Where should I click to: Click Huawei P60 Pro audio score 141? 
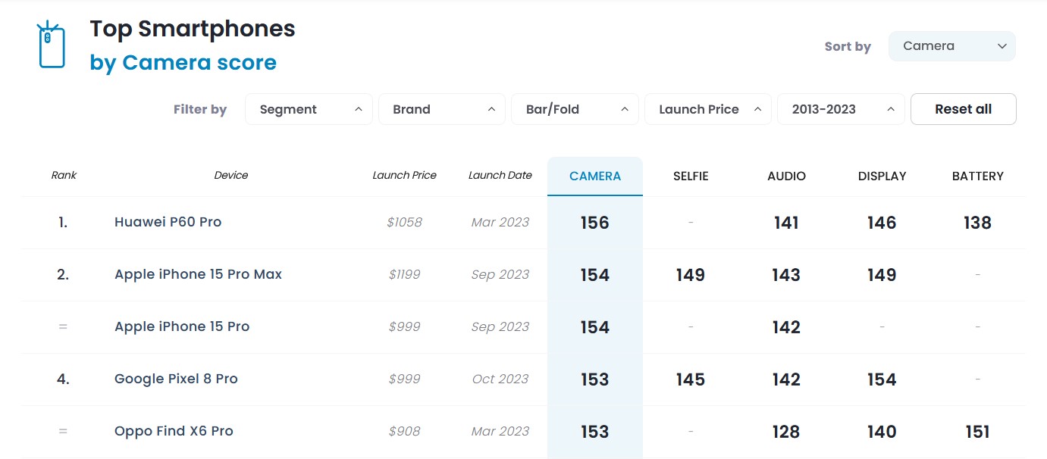coord(786,223)
